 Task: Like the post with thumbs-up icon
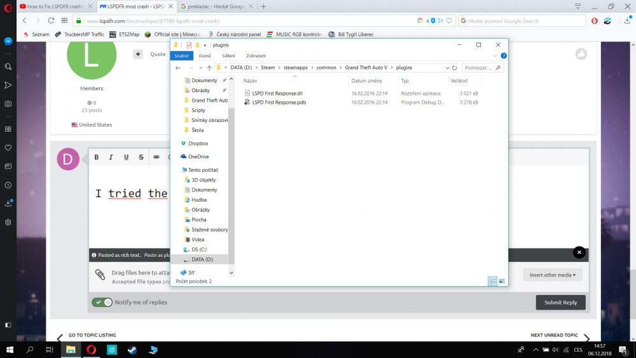click(x=581, y=54)
